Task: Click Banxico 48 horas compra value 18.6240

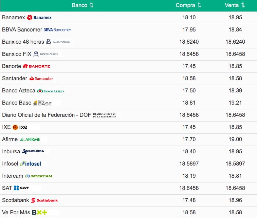Action: [189, 42]
